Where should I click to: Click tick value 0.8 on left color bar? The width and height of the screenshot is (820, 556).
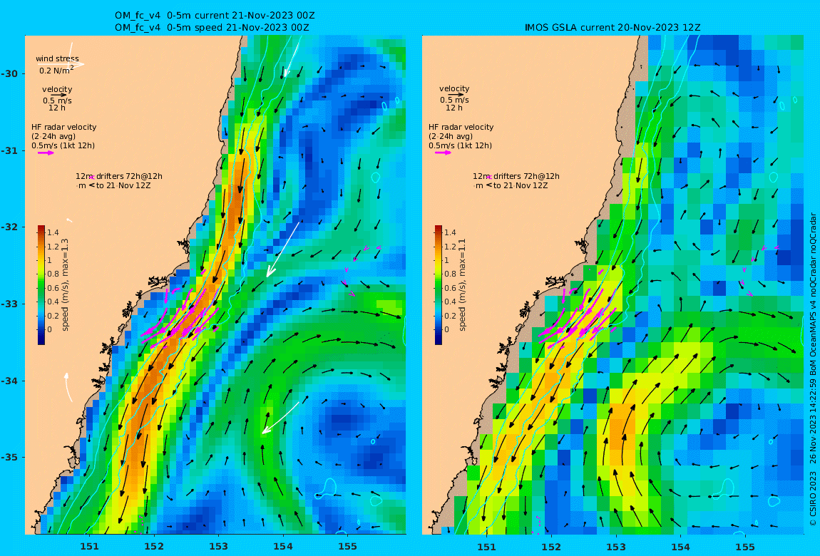click(x=53, y=274)
